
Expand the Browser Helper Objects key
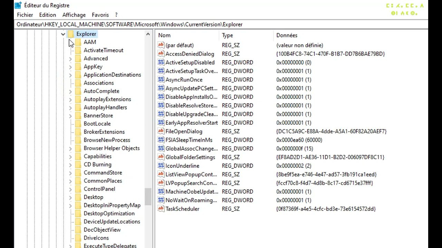[x=70, y=148]
